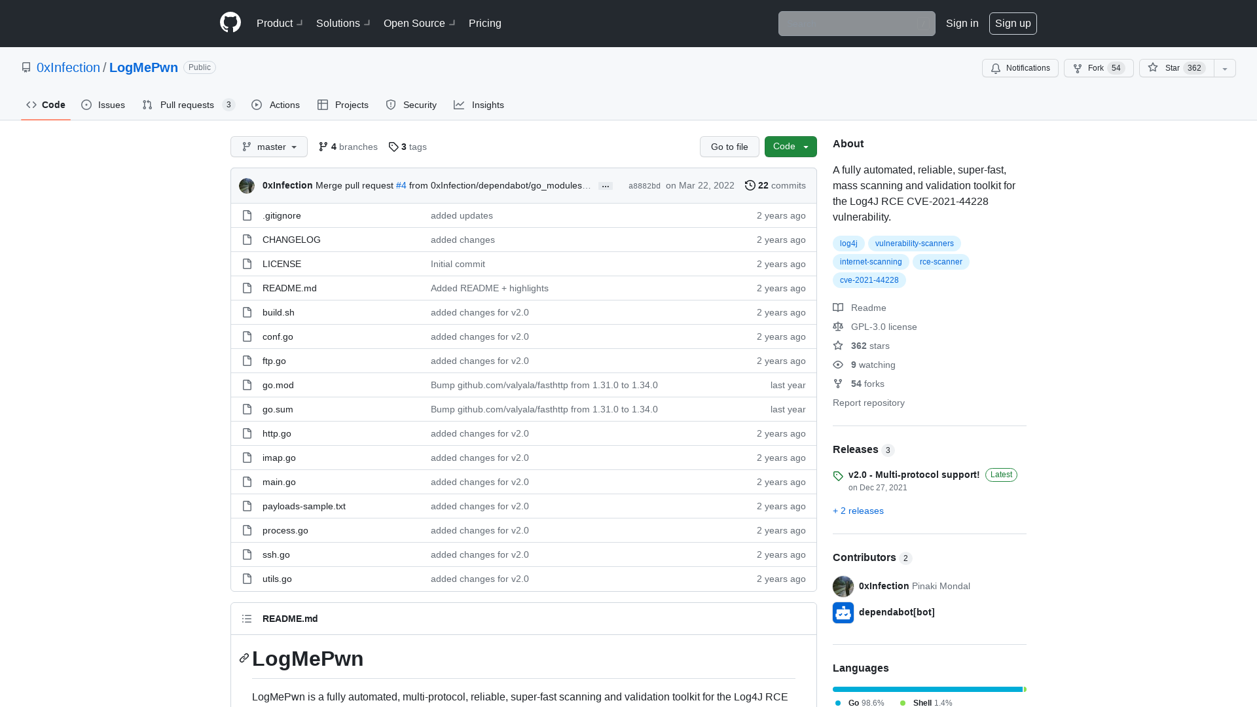The image size is (1257, 707).
Task: Click the tag icon next to v2.0 release
Action: [x=838, y=476]
